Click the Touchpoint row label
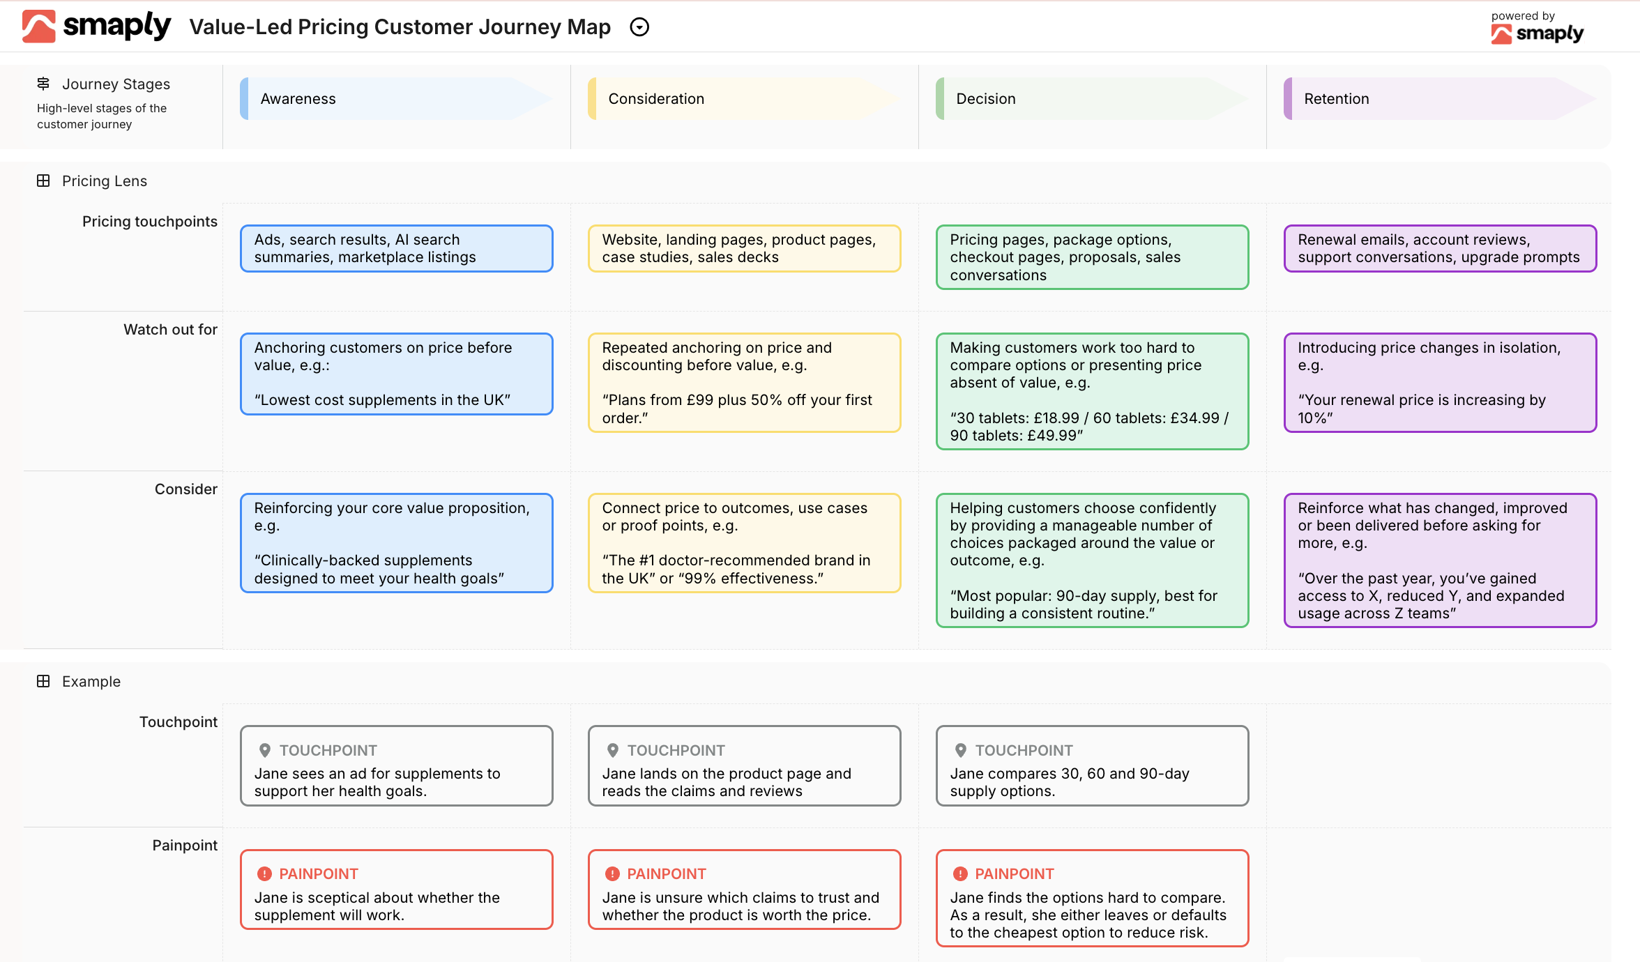Viewport: 1640px width, 962px height. (x=179, y=722)
